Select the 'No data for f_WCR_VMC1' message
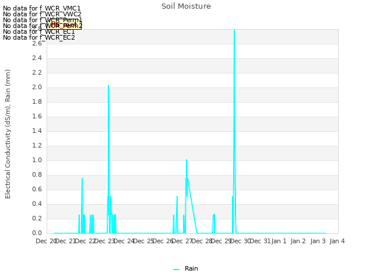Viewport: 373px width, 280px height. [42, 8]
